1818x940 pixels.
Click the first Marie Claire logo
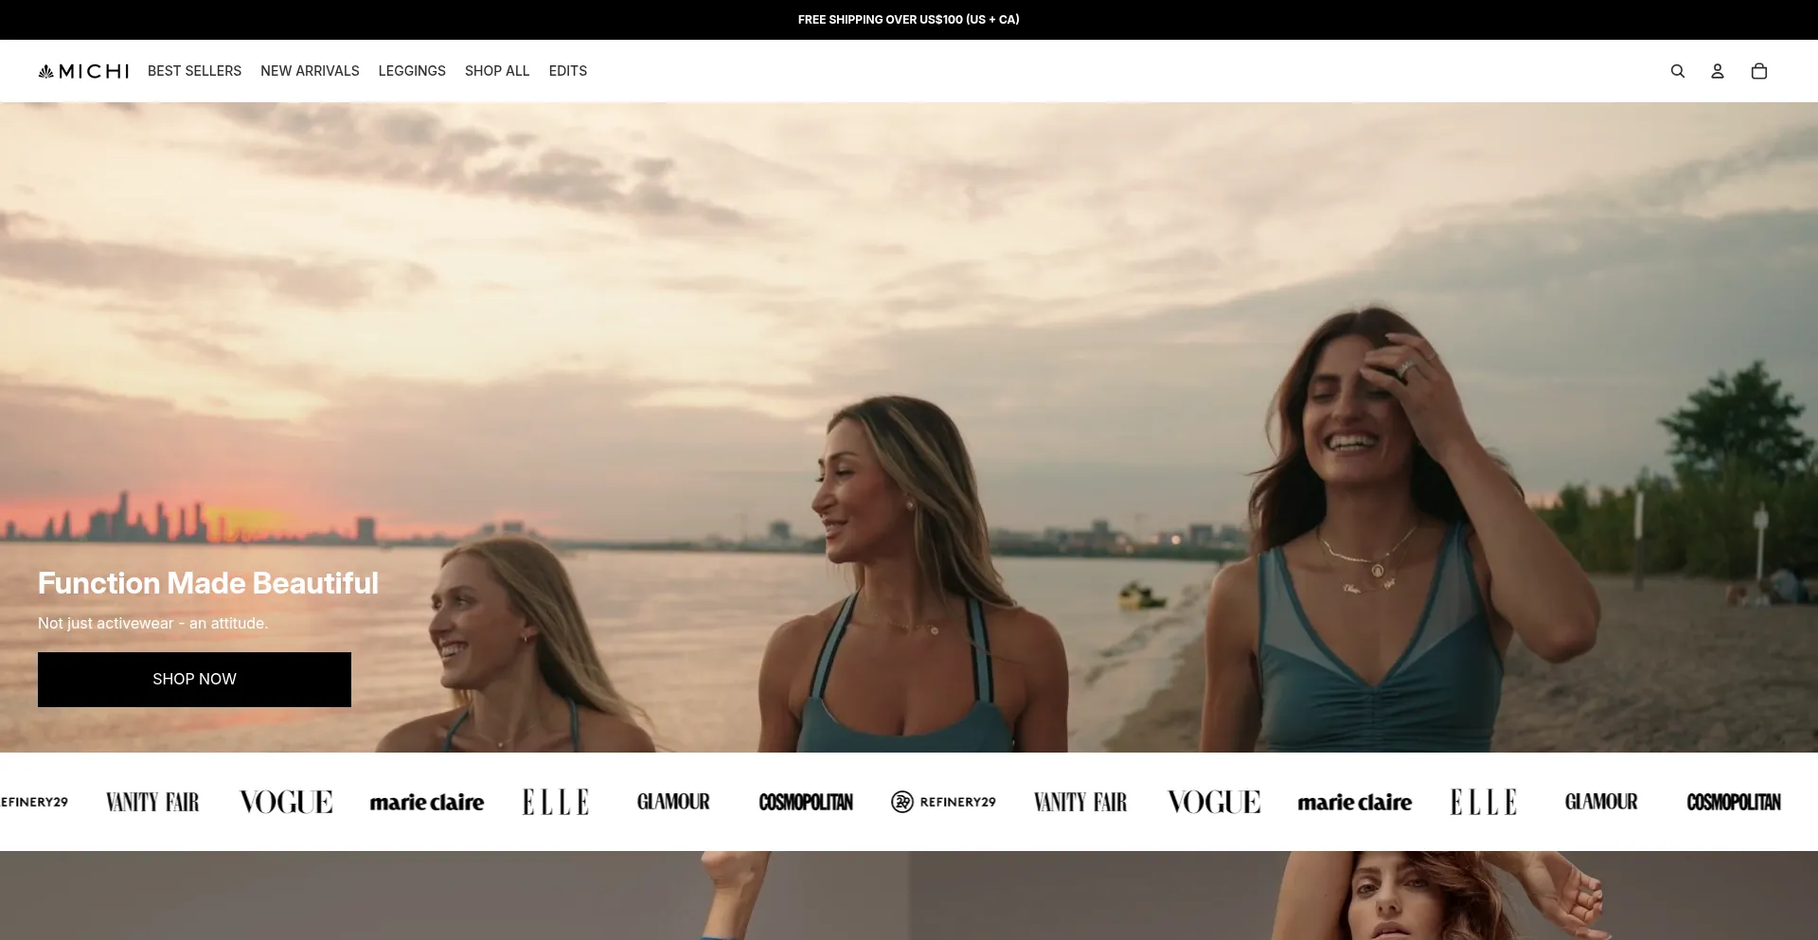pyautogui.click(x=427, y=802)
